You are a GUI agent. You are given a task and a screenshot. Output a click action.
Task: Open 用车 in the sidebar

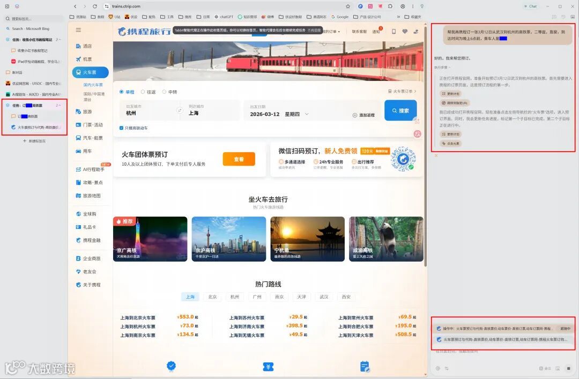pos(84,151)
